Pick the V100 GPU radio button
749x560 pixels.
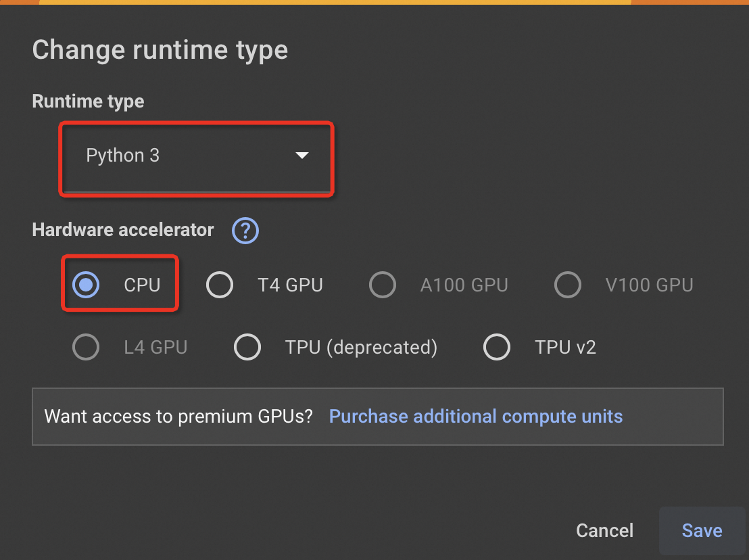pos(567,285)
